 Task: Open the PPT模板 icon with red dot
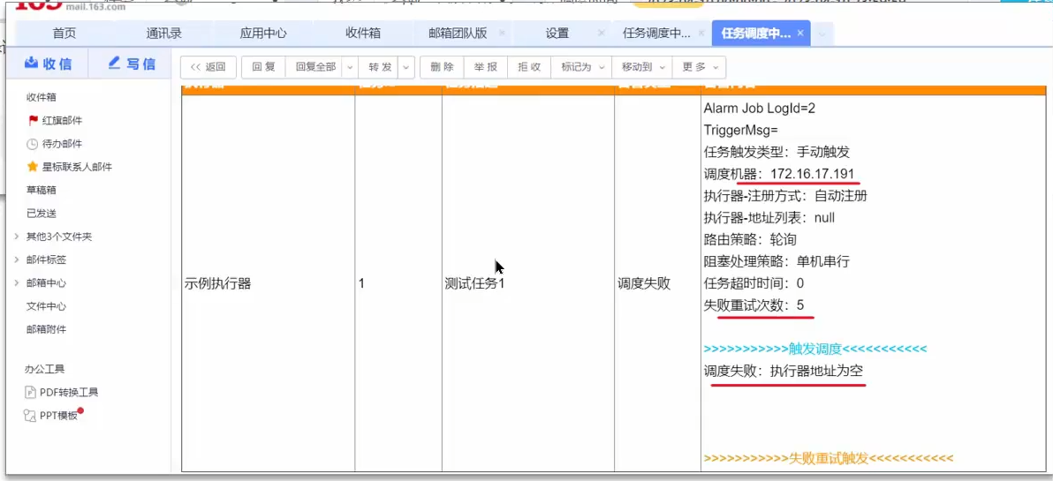pyautogui.click(x=29, y=416)
